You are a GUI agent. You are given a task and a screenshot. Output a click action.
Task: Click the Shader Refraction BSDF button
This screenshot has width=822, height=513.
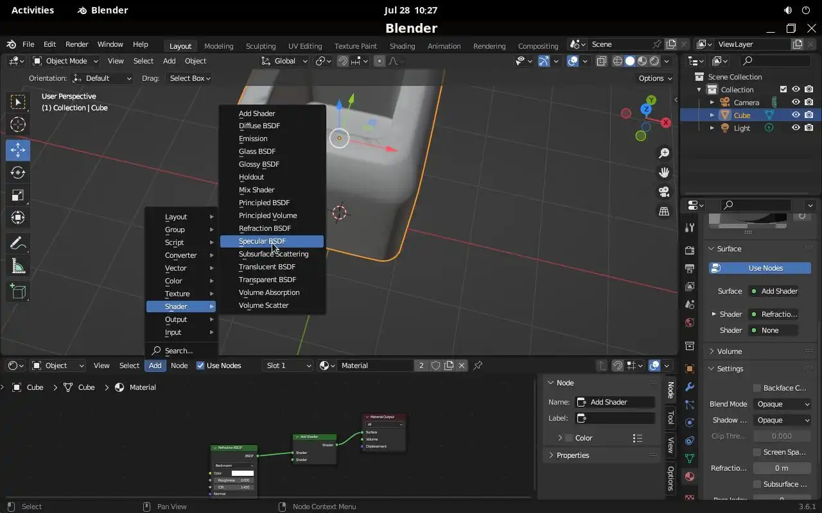point(774,314)
